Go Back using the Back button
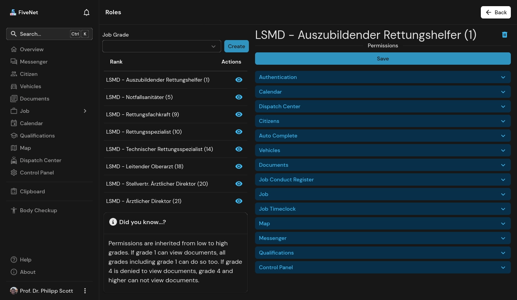This screenshot has width=517, height=300. 496,12
